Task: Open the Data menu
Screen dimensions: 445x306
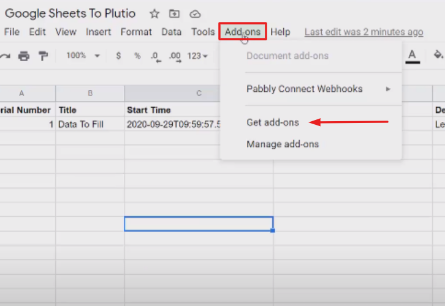Action: (172, 32)
